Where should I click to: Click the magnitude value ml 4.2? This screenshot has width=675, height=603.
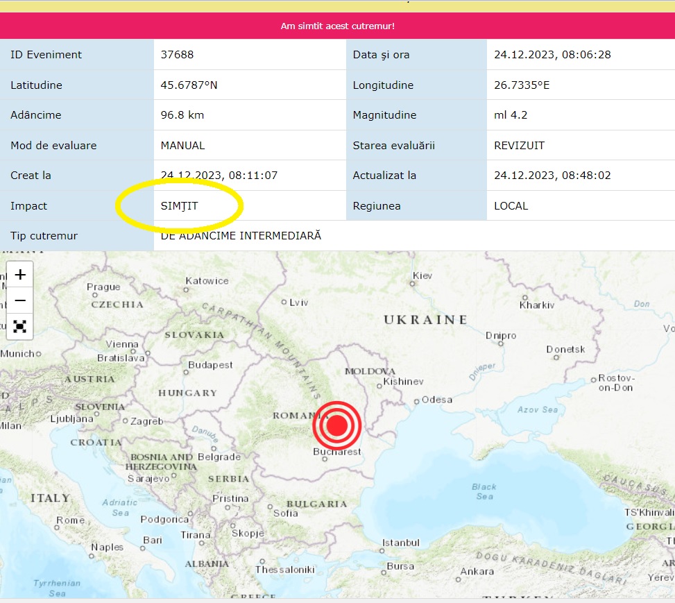coord(511,115)
